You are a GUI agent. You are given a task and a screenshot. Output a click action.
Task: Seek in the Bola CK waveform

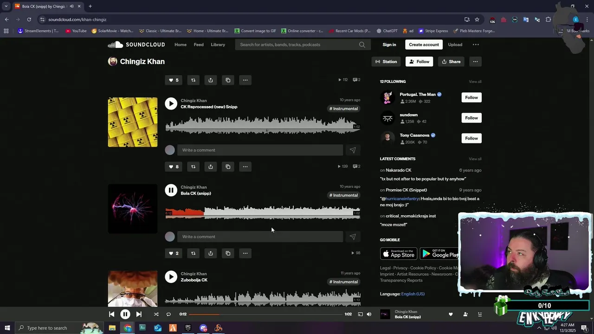263,212
